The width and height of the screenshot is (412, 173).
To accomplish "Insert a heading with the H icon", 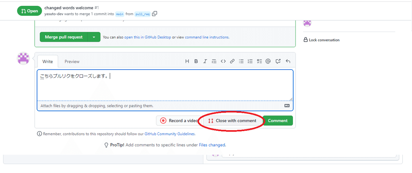I will [x=187, y=61].
